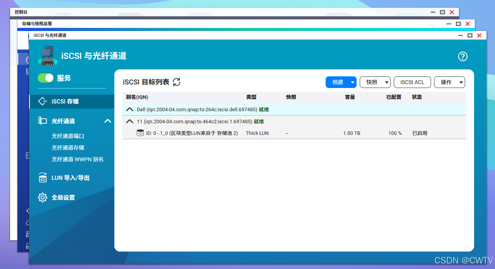The width and height of the screenshot is (495, 269).
Task: Open the 创建 dropdown arrow
Action: pyautogui.click(x=352, y=82)
